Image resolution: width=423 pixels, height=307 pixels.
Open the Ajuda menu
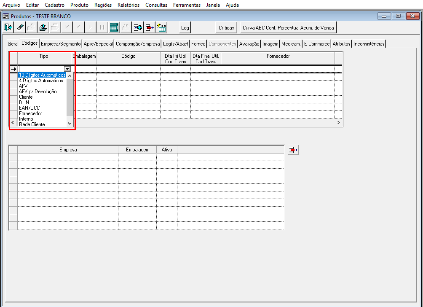(x=232, y=5)
